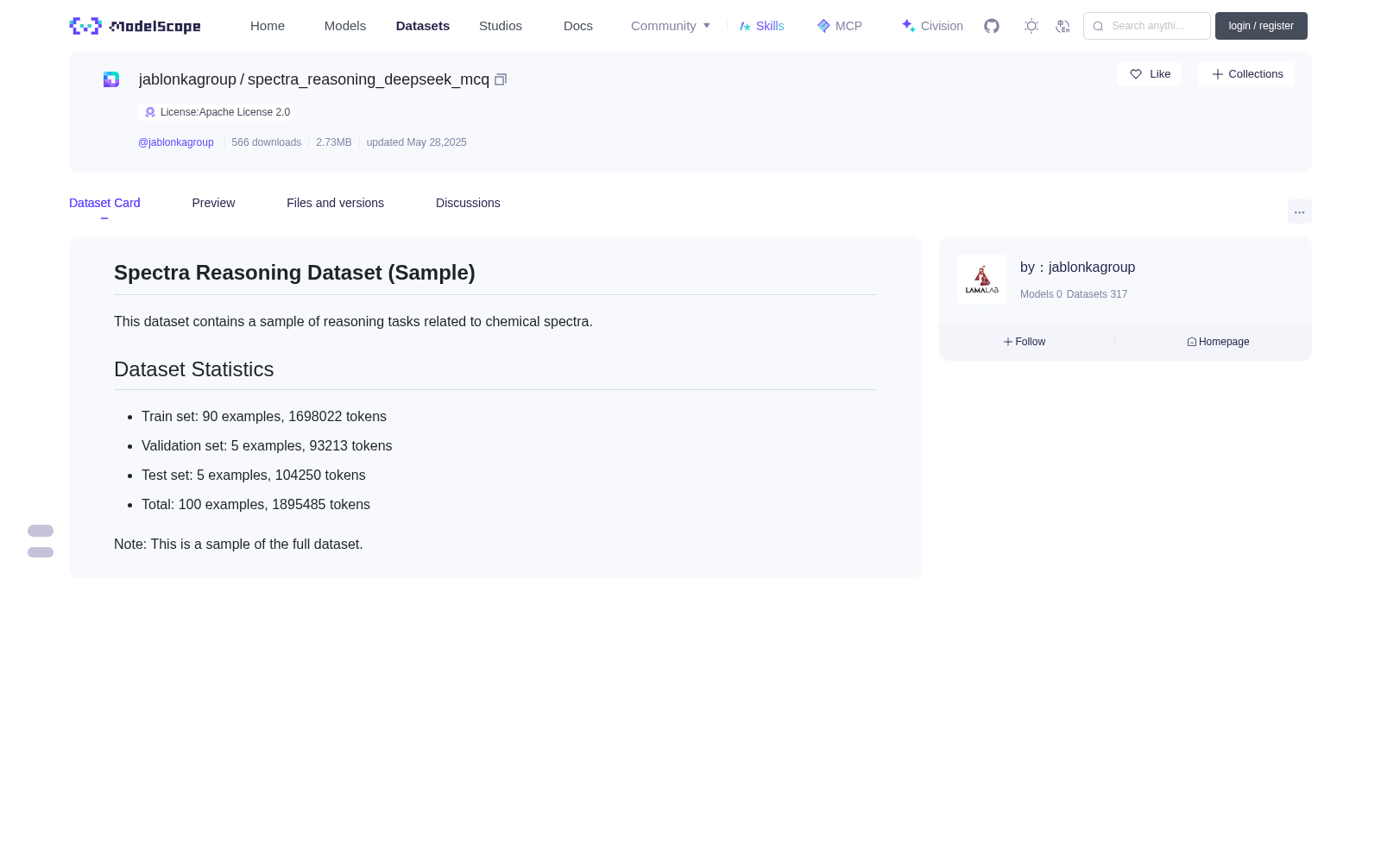Click the 'Datasets 317' count
Viewport: 1381px width, 863px height.
(x=1097, y=294)
